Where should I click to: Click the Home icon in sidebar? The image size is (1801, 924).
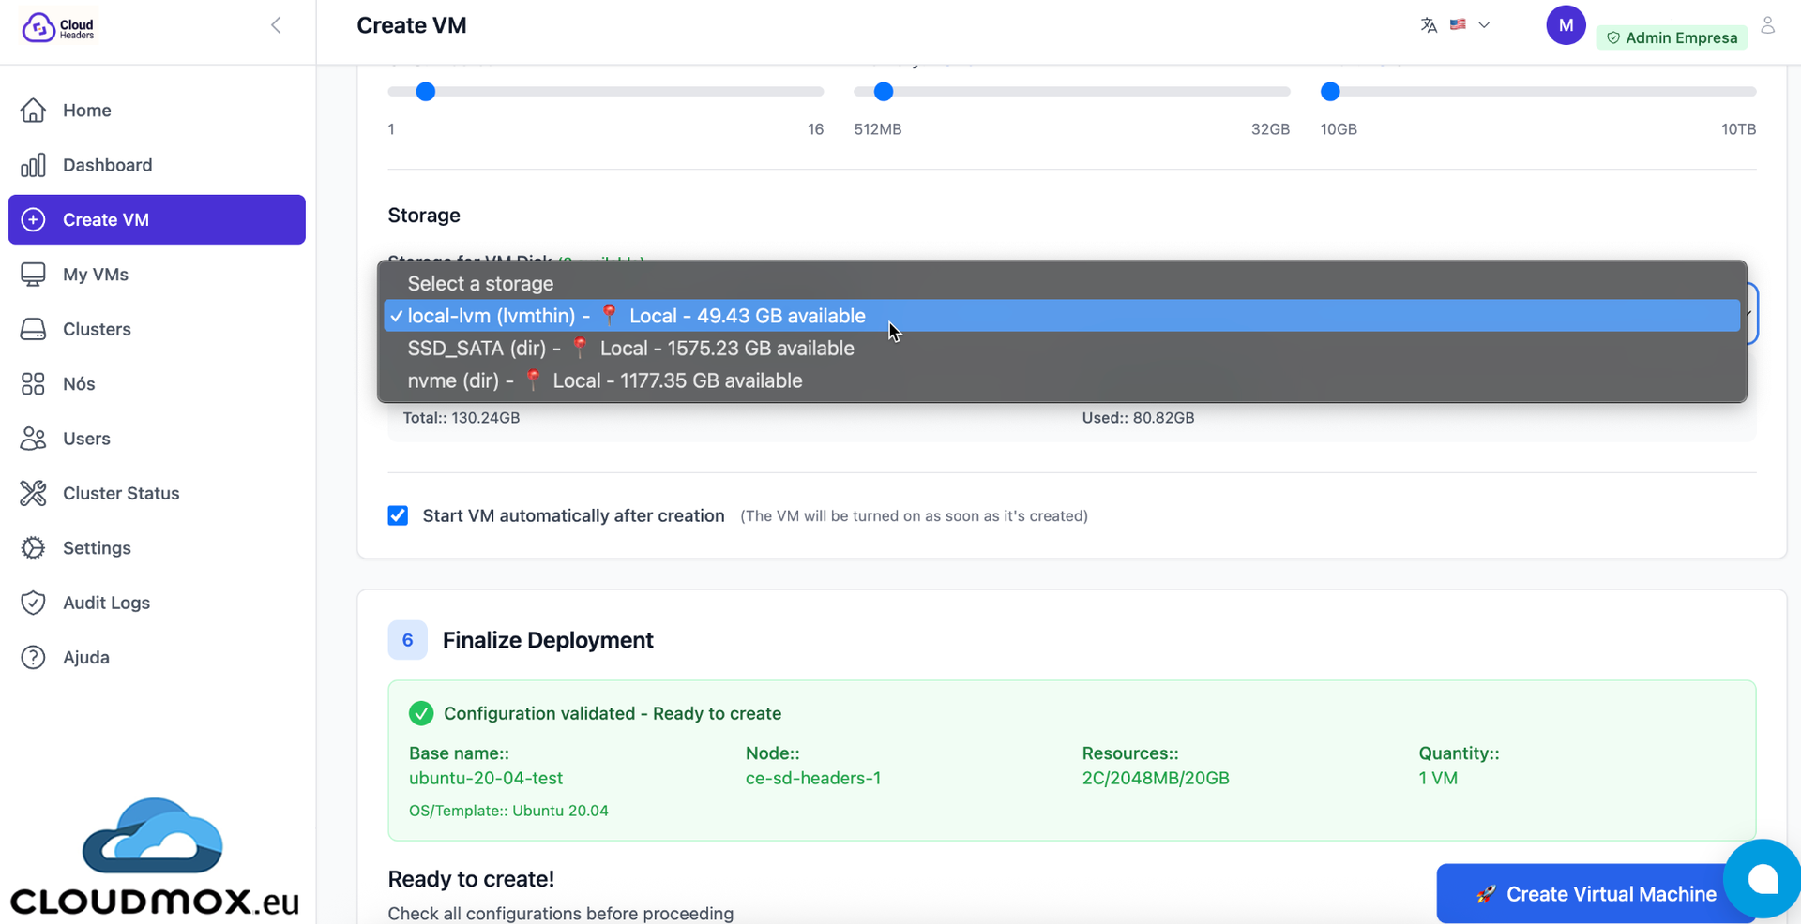[33, 111]
